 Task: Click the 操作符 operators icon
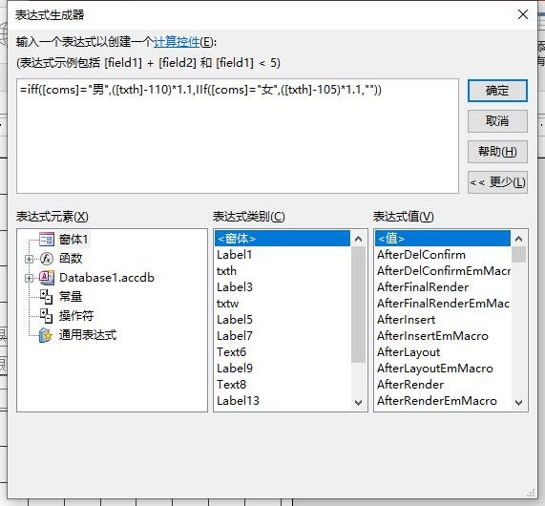pos(46,315)
